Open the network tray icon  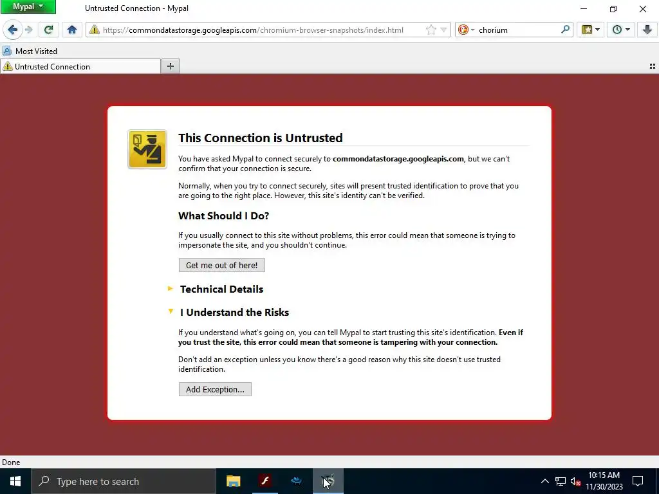click(x=561, y=481)
